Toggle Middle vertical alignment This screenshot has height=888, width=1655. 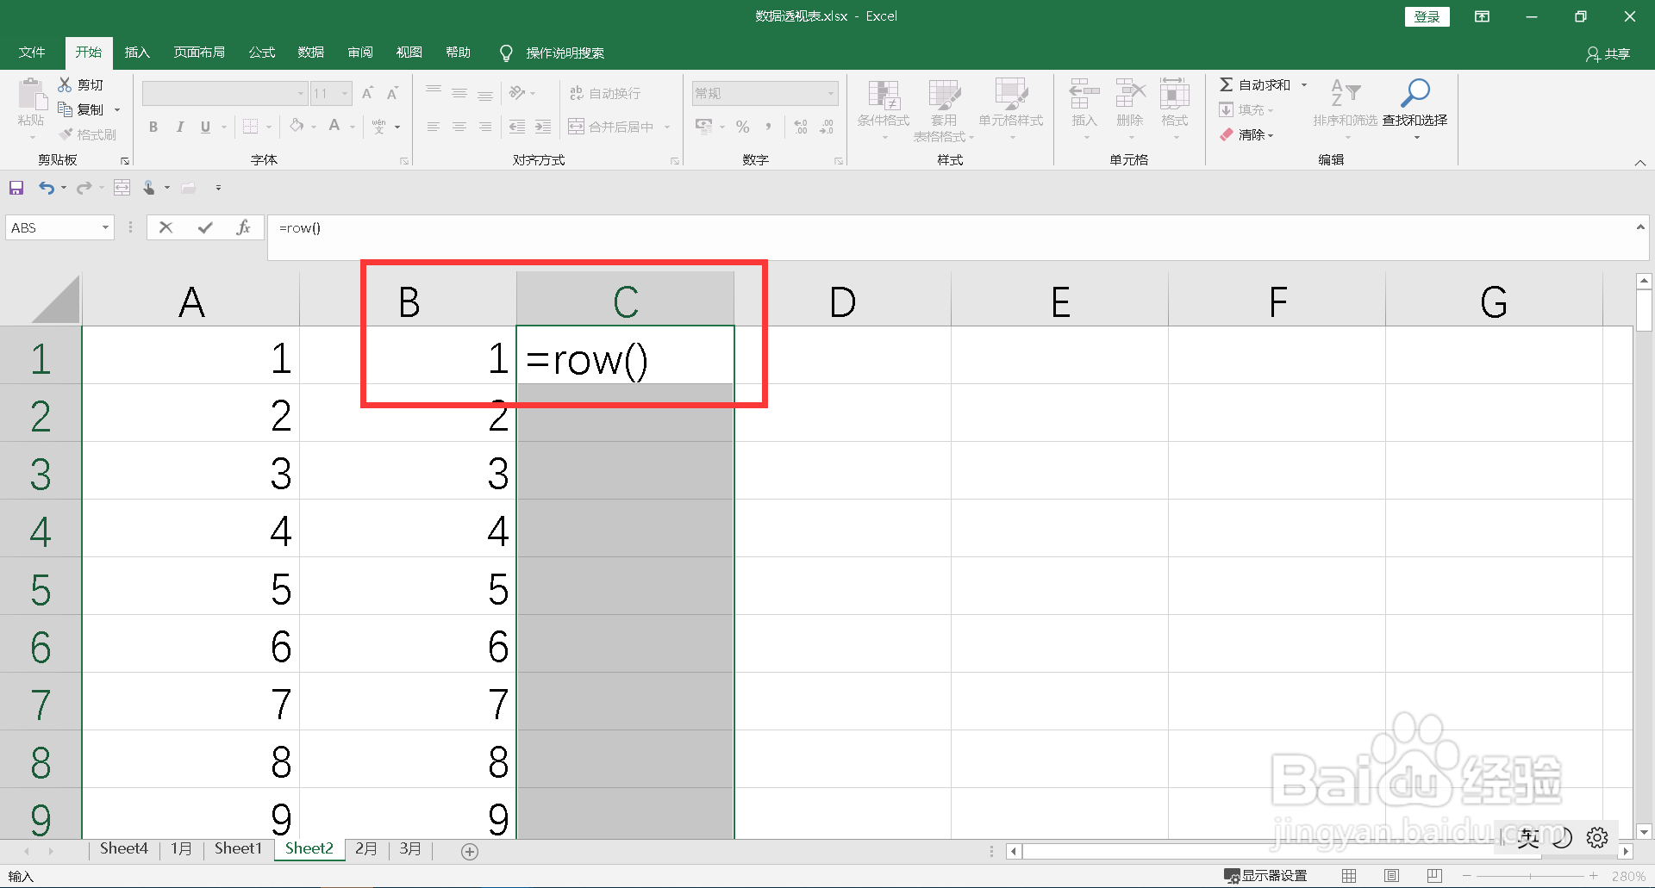coord(459,93)
